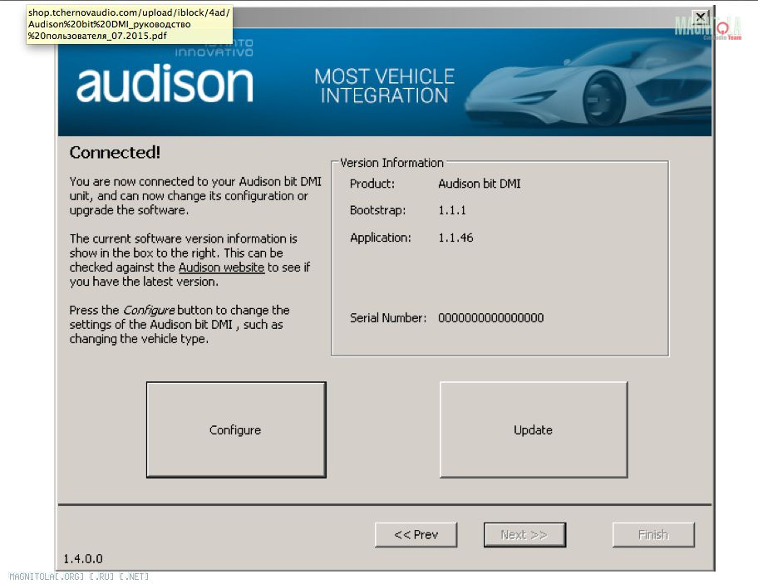
Task: Click the Connected! heading
Action: 115,152
